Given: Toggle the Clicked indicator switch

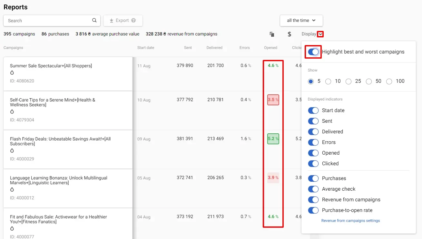Looking at the screenshot, I should click(x=313, y=164).
